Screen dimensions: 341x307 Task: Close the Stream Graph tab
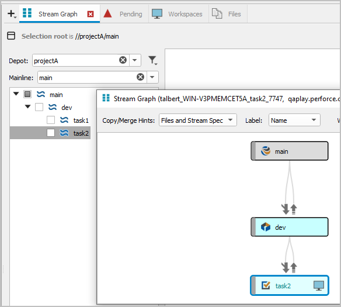pos(91,14)
